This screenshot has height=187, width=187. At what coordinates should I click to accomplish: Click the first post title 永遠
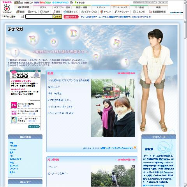pyautogui.click(x=50, y=73)
